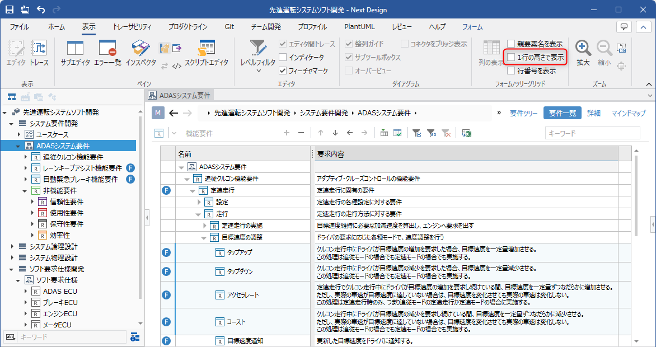
Task: Expand the 設定 row in the grid
Action: [199, 202]
